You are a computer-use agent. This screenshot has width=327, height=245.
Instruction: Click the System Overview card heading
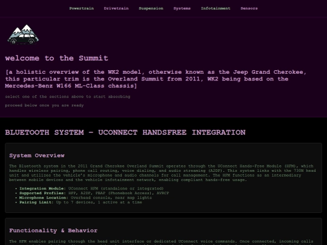click(x=37, y=155)
